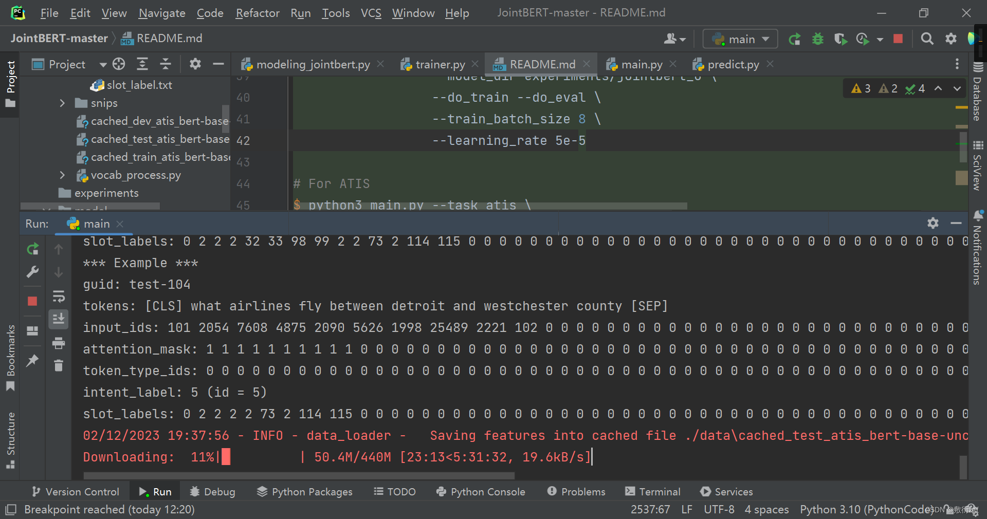Open Search Everywhere magnifier icon
Screen dimensions: 987x519
(x=927, y=39)
